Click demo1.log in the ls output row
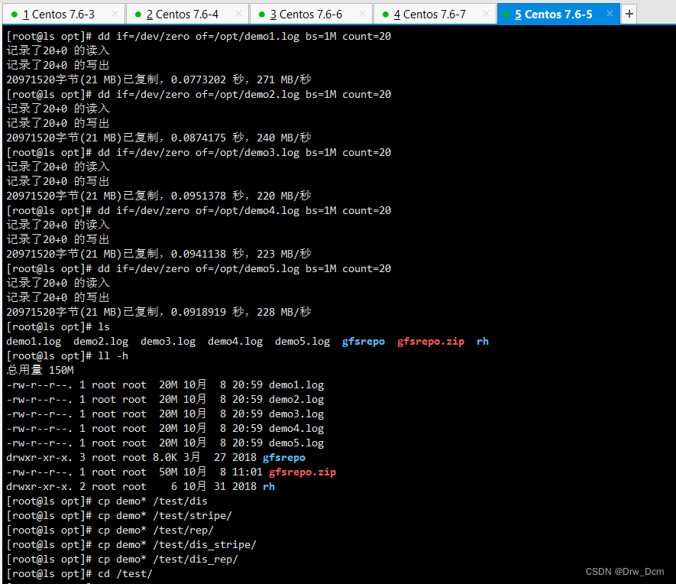The height and width of the screenshot is (584, 676). 34,342
